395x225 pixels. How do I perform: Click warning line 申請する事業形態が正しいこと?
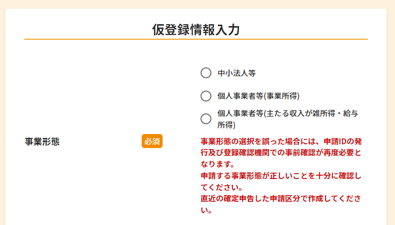coord(281,176)
